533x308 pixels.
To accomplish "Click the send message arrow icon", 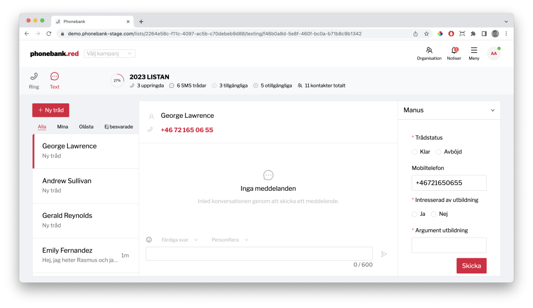I will click(384, 254).
